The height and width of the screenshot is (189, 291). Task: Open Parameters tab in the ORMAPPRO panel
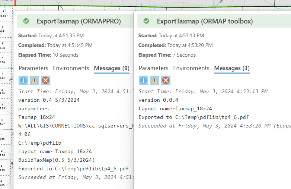(33, 68)
